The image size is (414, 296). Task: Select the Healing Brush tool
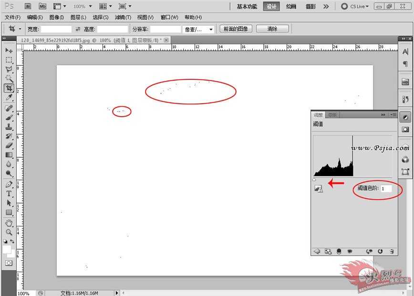pos(9,108)
